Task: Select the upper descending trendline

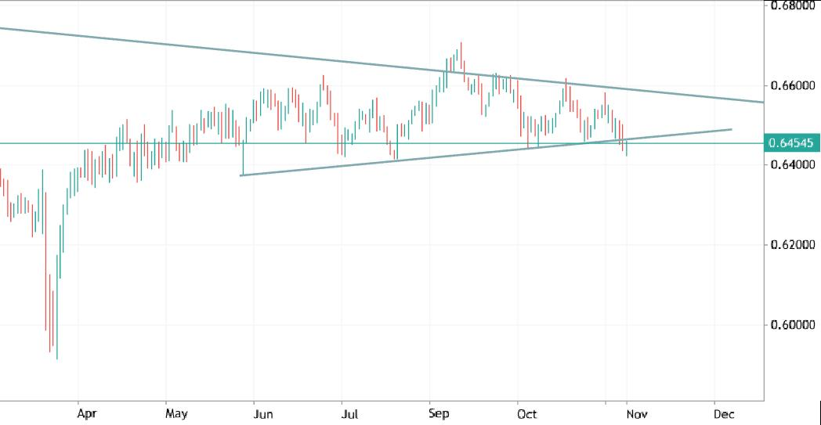Action: pos(235,52)
